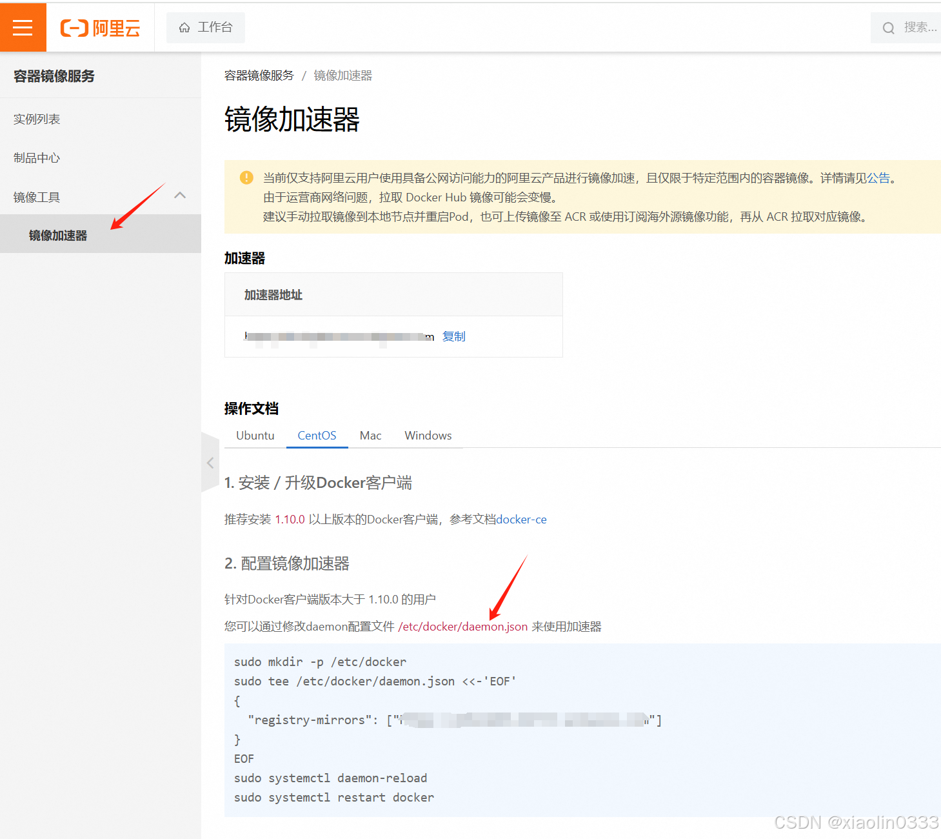Screen dimensions: 941x839
Task: Copy the accelerator address with 复制
Action: pyautogui.click(x=454, y=336)
